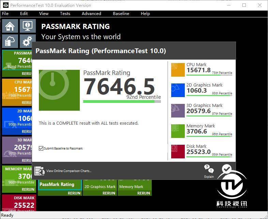Click the PerformanceTest app icon in title bar
This screenshot has height=219, width=268.
6,5
